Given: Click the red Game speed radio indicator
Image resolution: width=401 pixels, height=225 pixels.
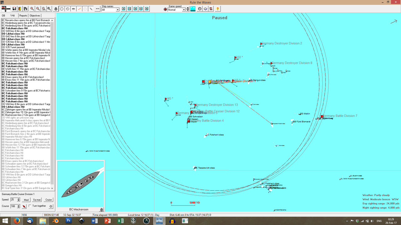Looking at the screenshot, I should point(165,9).
